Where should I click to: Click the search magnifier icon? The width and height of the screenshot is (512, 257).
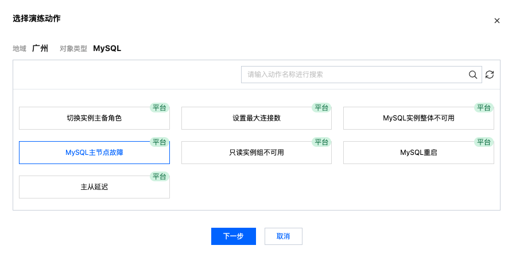[x=473, y=75]
